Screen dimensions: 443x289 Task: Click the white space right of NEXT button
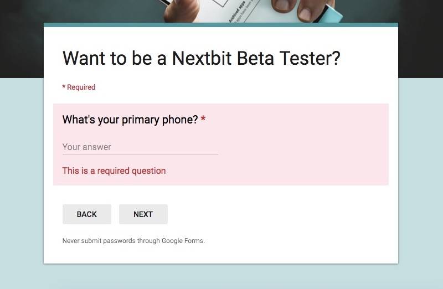click(277, 214)
